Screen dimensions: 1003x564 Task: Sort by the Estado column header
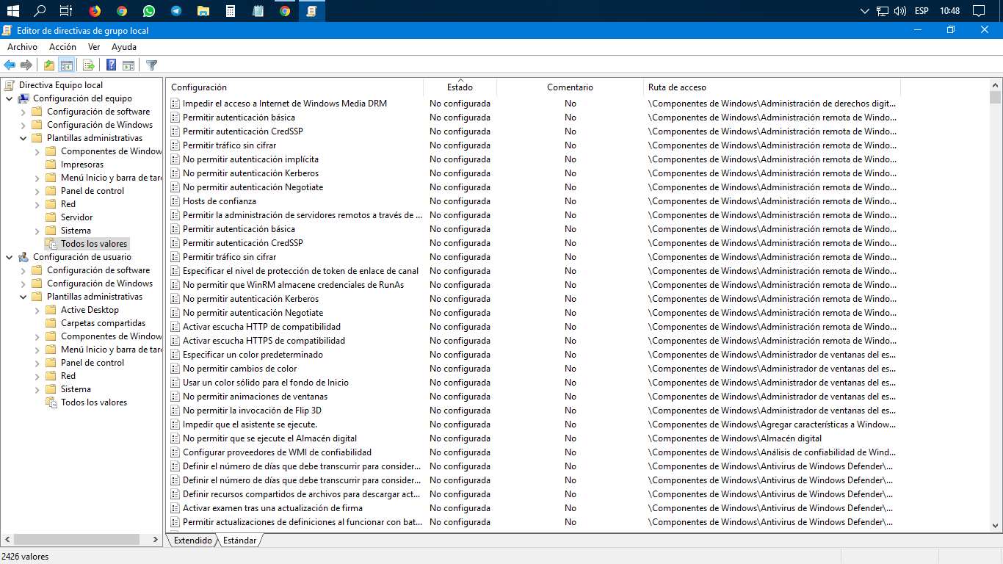click(460, 87)
